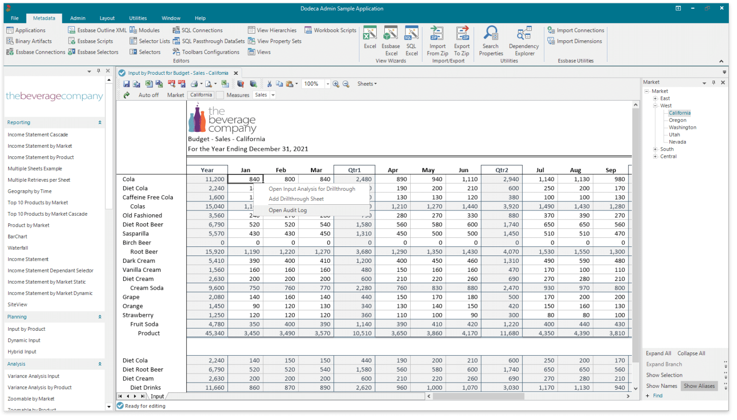Open Search Properties in Utilities group
The height and width of the screenshot is (420, 737).
coord(490,41)
